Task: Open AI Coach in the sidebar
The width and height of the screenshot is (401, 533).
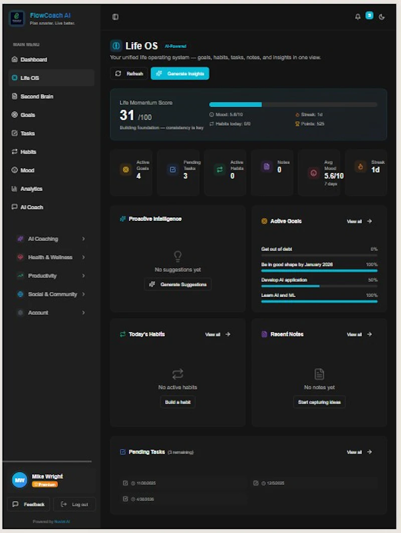Action: coord(51,207)
